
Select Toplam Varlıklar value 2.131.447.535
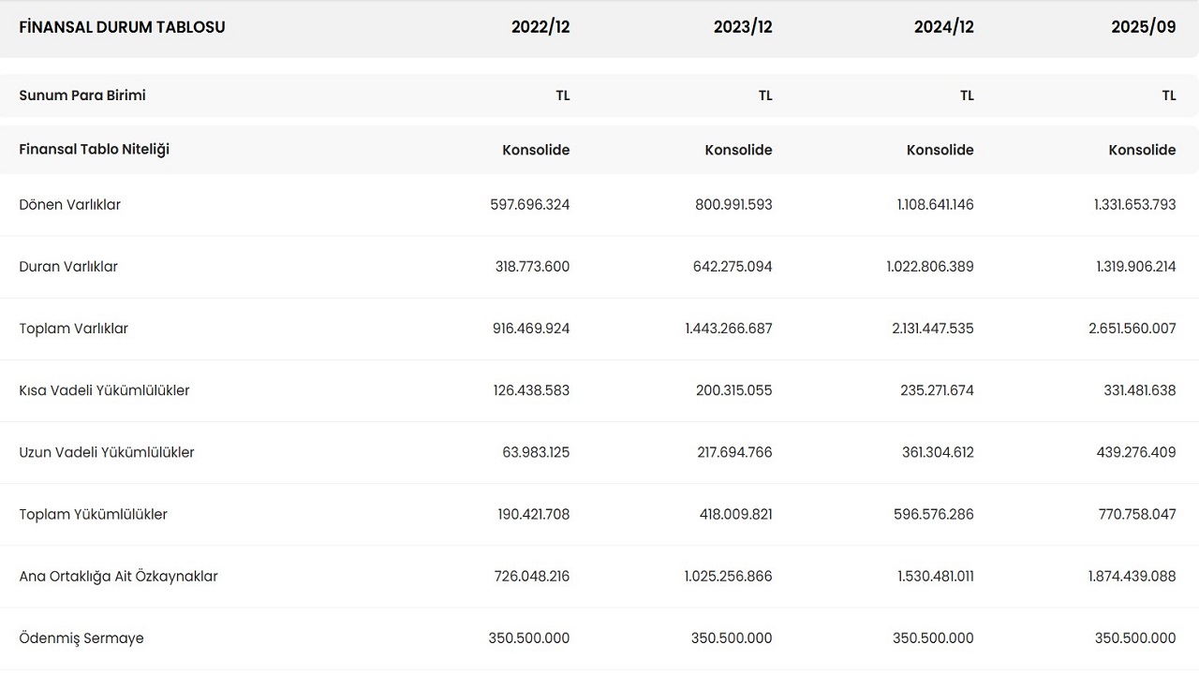coord(930,329)
